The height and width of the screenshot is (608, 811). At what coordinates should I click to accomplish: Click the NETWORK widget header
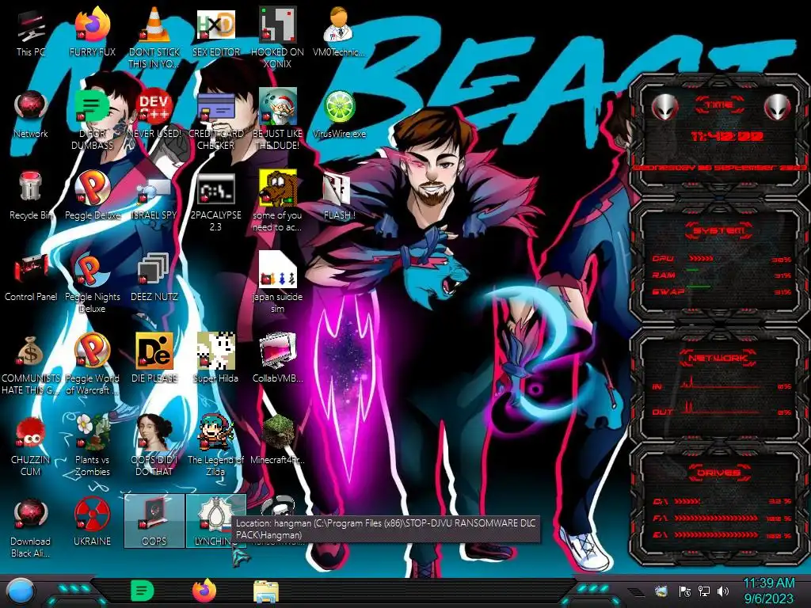pos(719,358)
